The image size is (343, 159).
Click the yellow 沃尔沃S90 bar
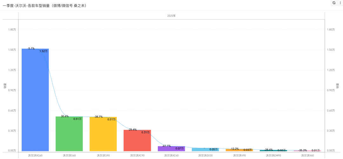click(103, 134)
